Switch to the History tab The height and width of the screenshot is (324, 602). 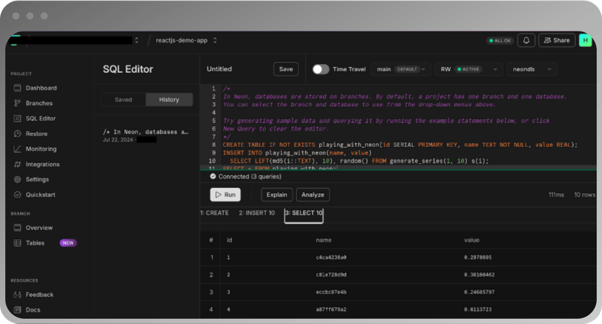[169, 100]
